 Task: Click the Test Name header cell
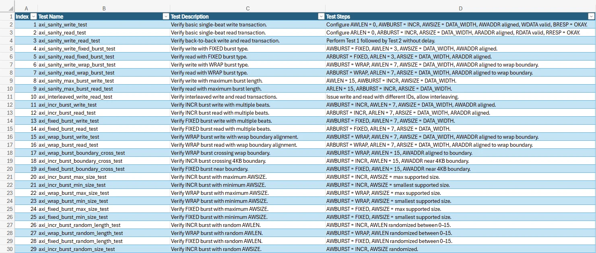tap(104, 16)
